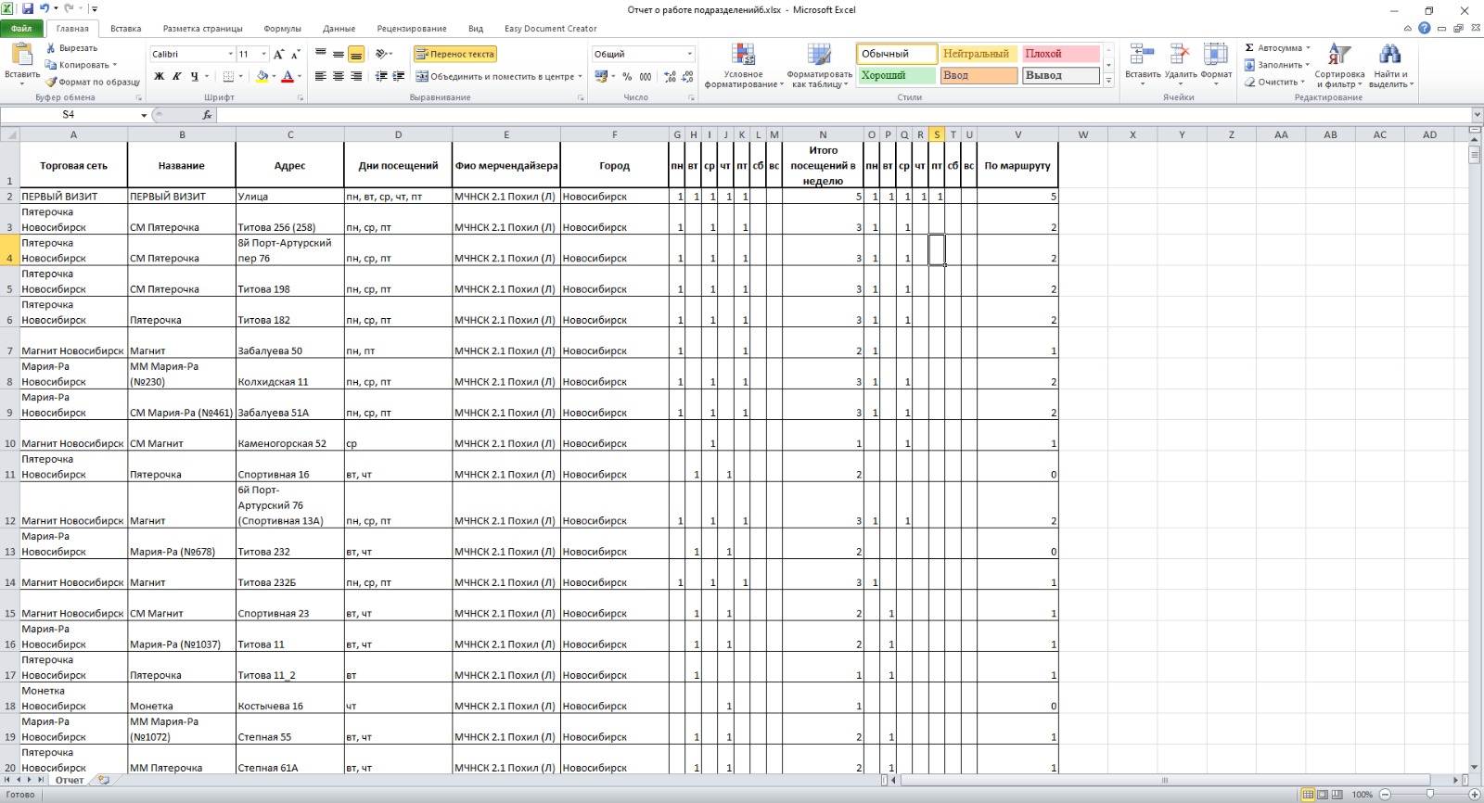The image size is (1484, 803).
Task: Undo the last action
Action: tap(44, 8)
